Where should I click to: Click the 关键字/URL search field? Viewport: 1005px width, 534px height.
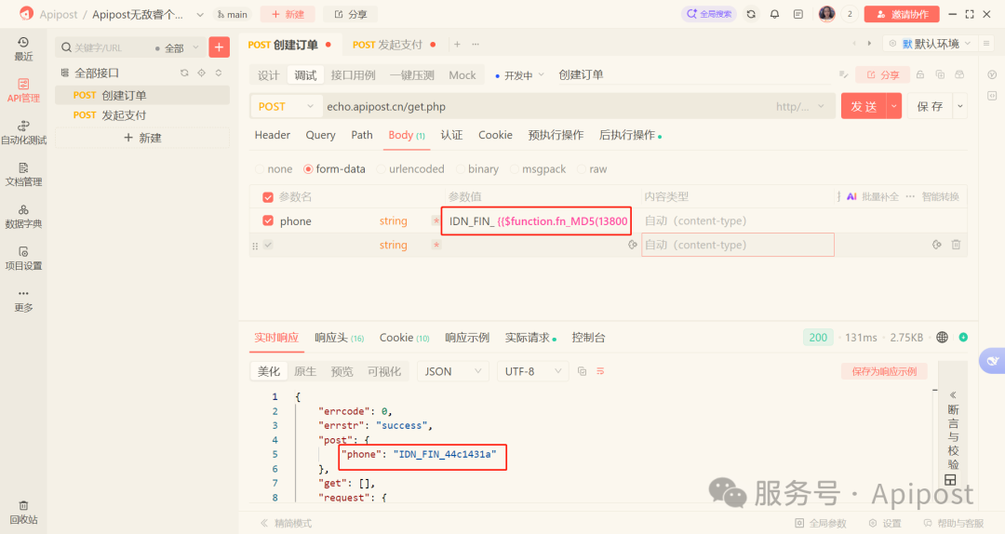pos(106,47)
